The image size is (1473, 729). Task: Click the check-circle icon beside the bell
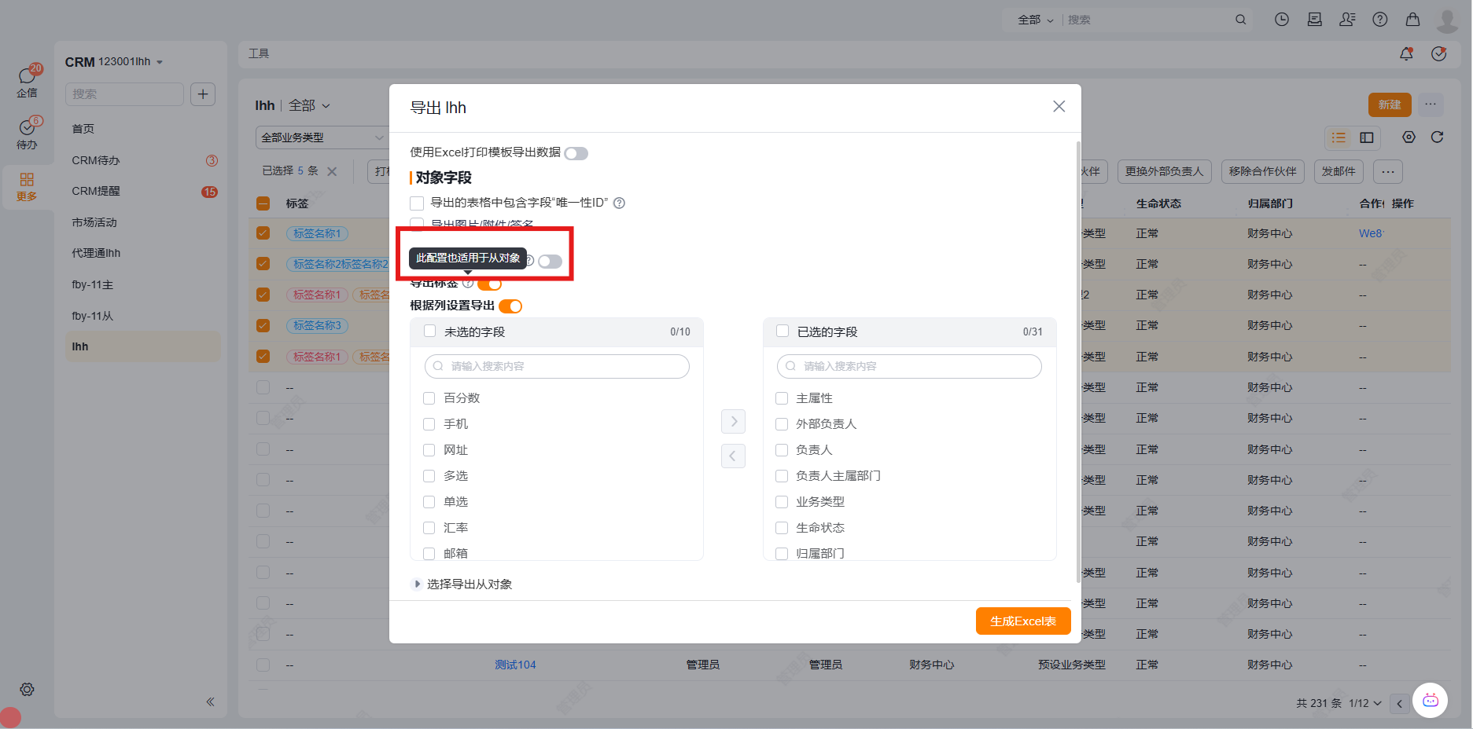(1439, 53)
